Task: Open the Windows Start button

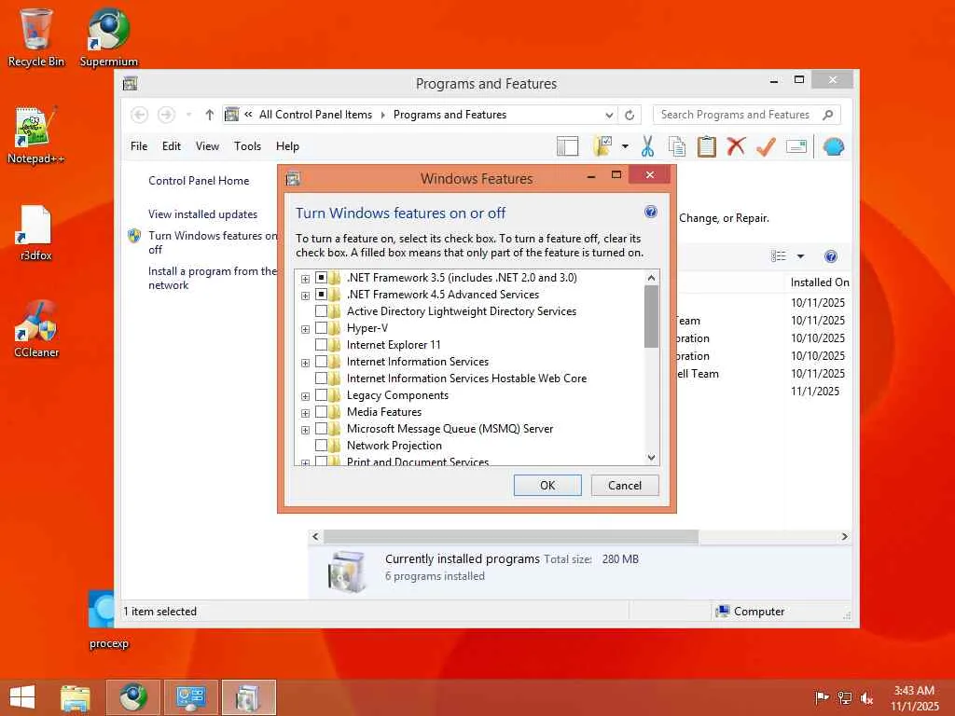Action: point(22,697)
